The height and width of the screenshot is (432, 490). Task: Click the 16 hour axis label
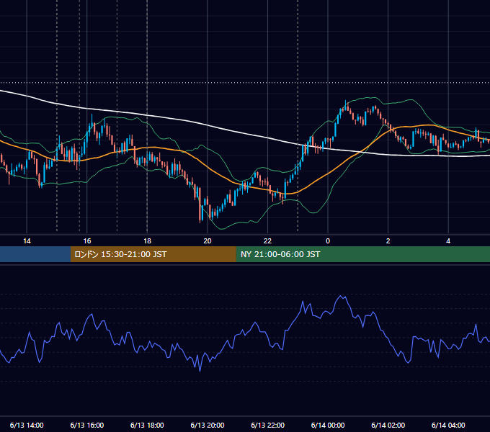pos(87,241)
